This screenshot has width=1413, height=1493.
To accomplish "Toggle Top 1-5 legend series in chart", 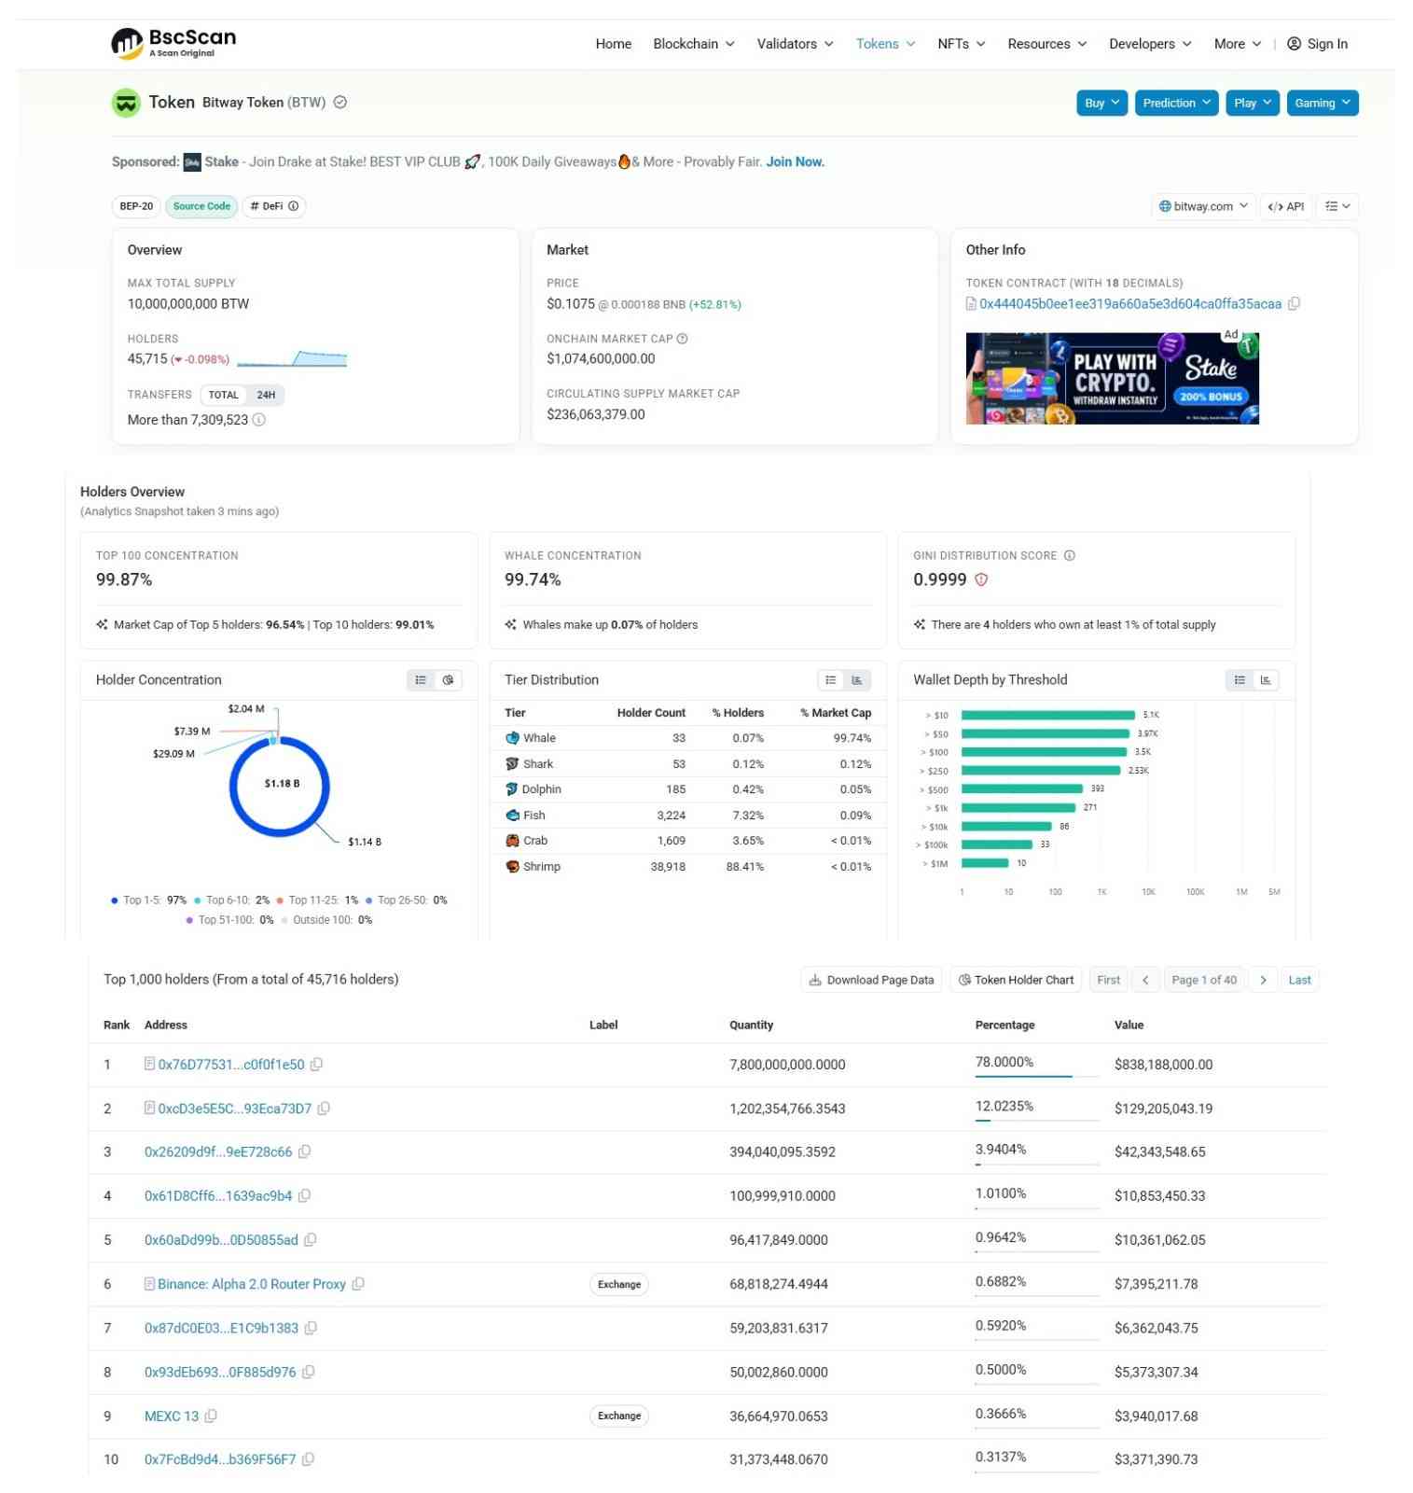I will tap(149, 901).
